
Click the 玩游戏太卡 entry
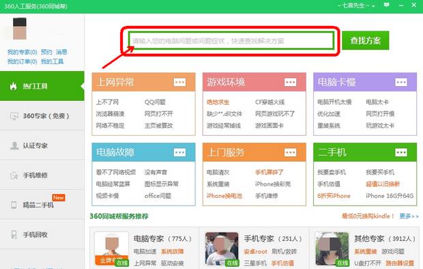point(380,126)
